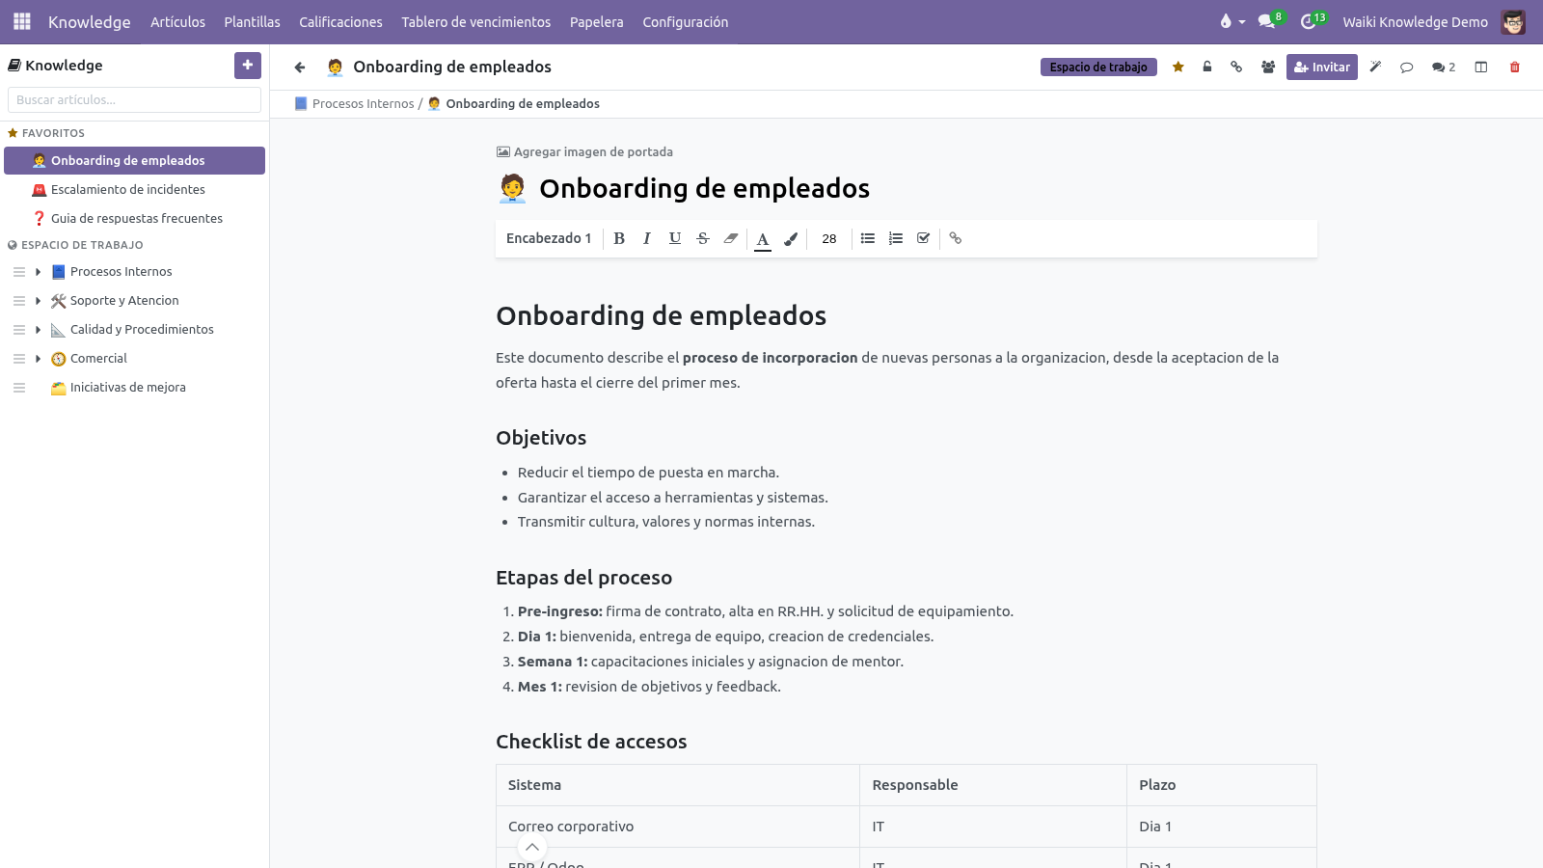
Task: Open the main apps grid menu
Action: point(22,21)
